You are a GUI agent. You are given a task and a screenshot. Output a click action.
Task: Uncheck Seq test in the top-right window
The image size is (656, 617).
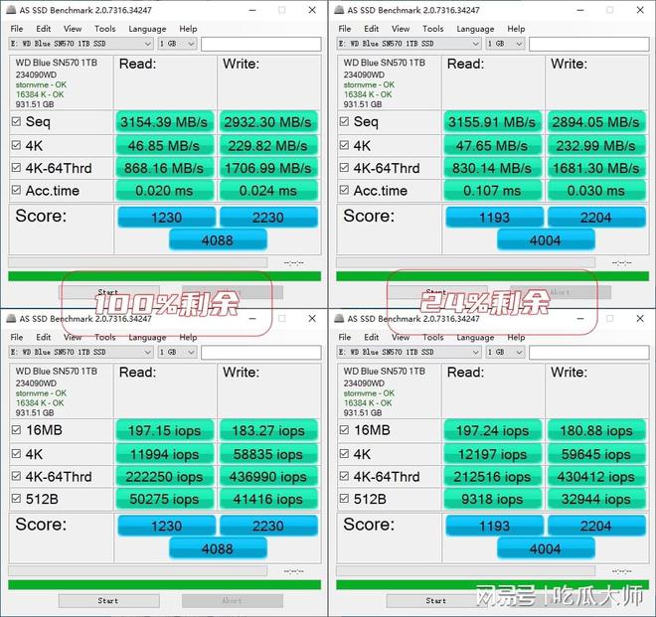coord(344,122)
